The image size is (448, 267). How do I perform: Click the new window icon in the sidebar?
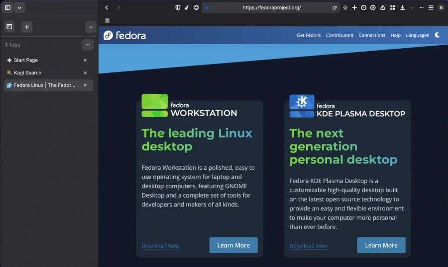[9, 27]
